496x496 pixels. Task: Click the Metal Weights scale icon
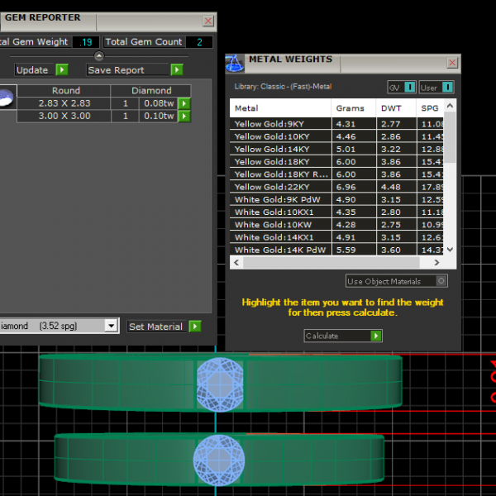235,63
